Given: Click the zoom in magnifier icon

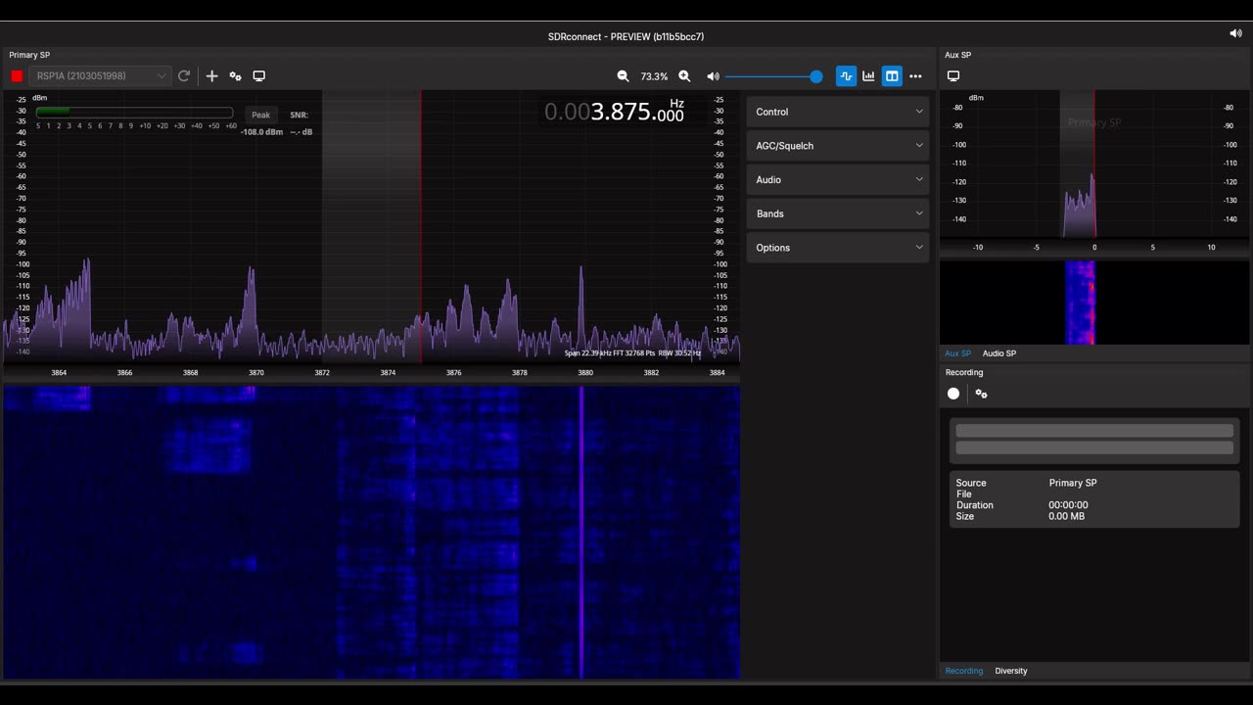Looking at the screenshot, I should pyautogui.click(x=684, y=76).
